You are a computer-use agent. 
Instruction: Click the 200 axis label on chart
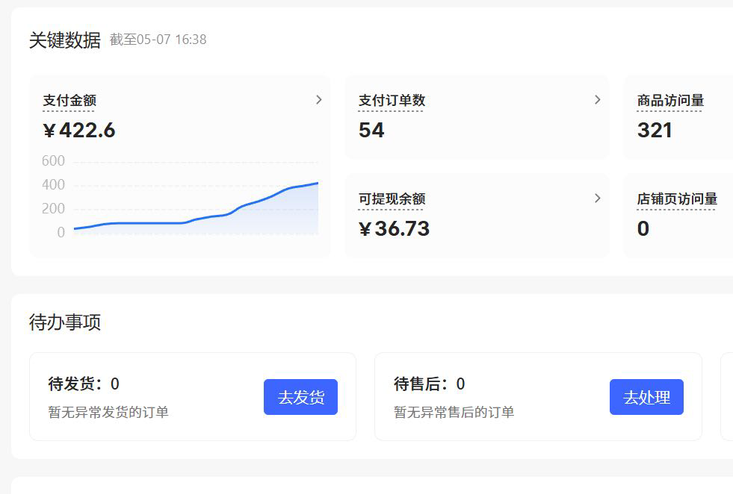(x=53, y=209)
